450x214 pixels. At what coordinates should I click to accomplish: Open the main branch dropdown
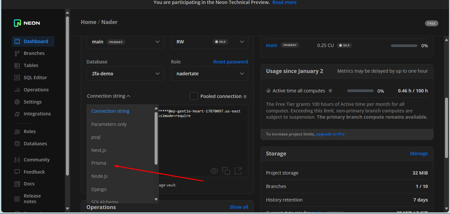coord(125,42)
